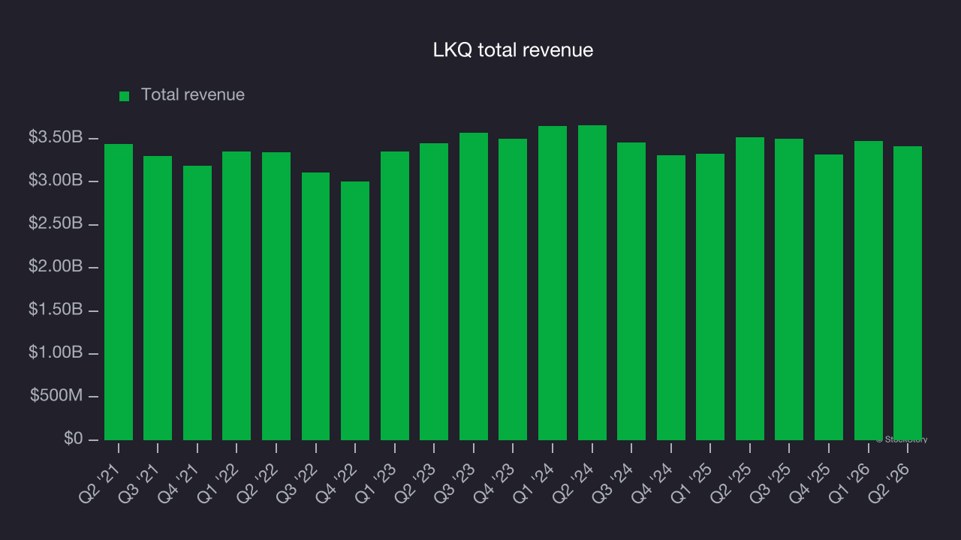Click the Q3 '25 revenue bar
This screenshot has width=961, height=540.
pyautogui.click(x=789, y=289)
